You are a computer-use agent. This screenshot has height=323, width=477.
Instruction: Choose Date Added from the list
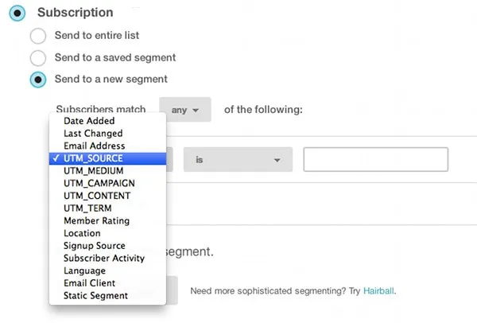tap(89, 121)
